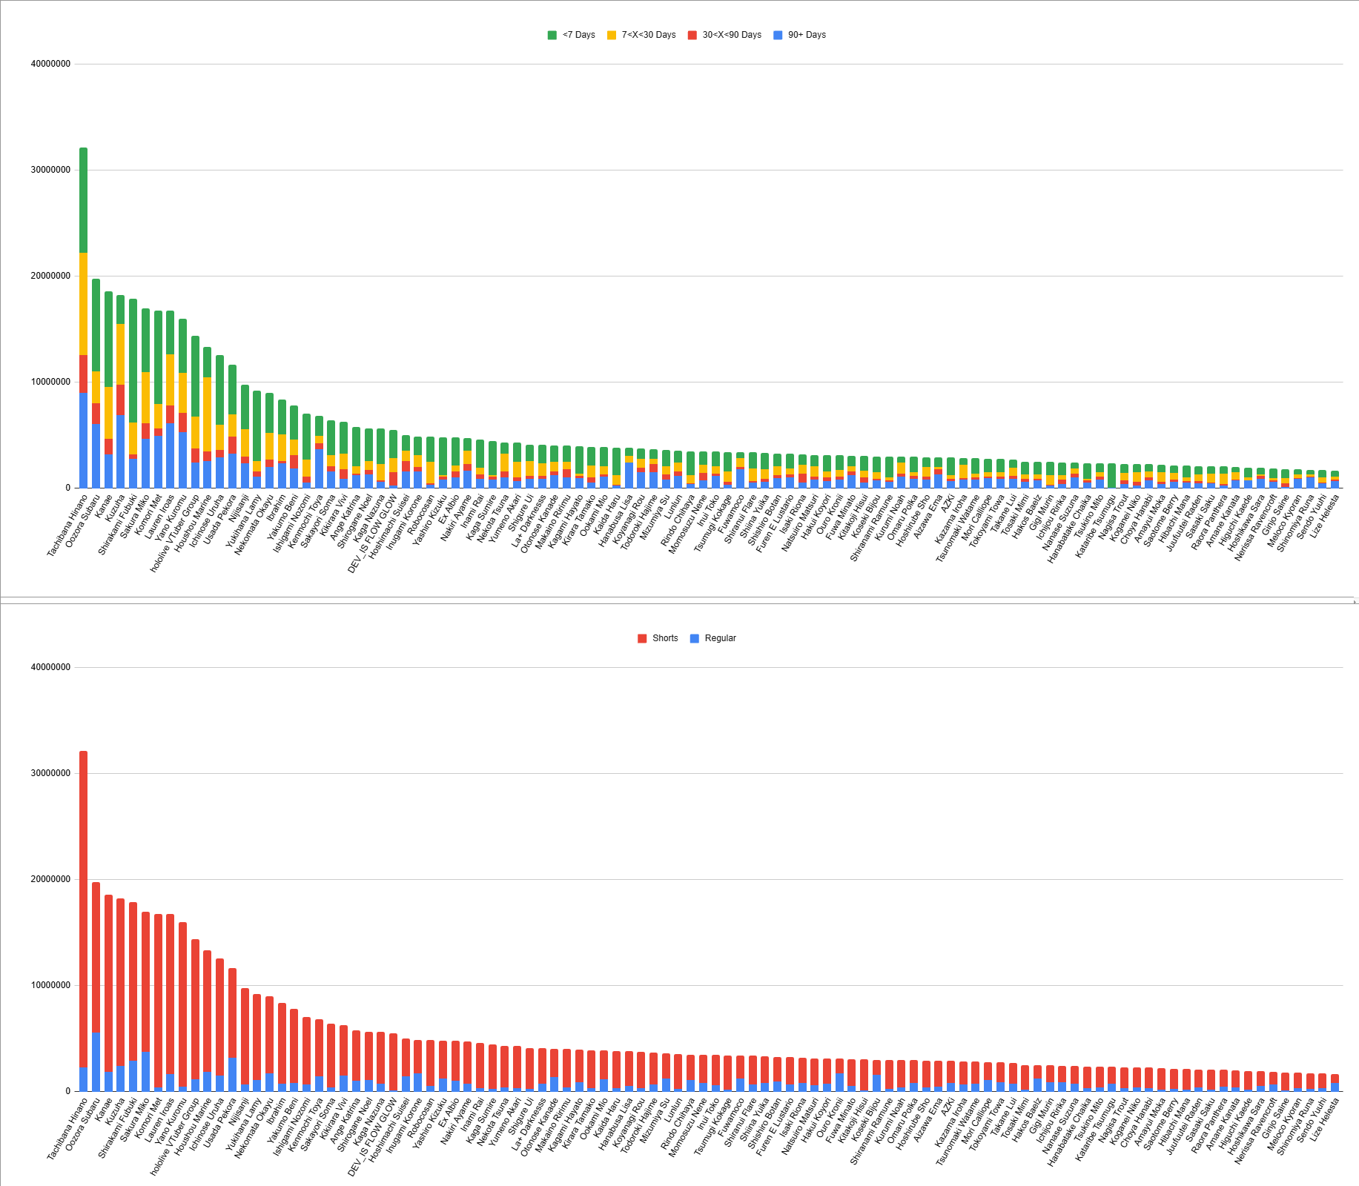Screen dimensions: 1359x1186
Task: Click the red 30<X<90 Days legend swatch
Action: pyautogui.click(x=692, y=35)
